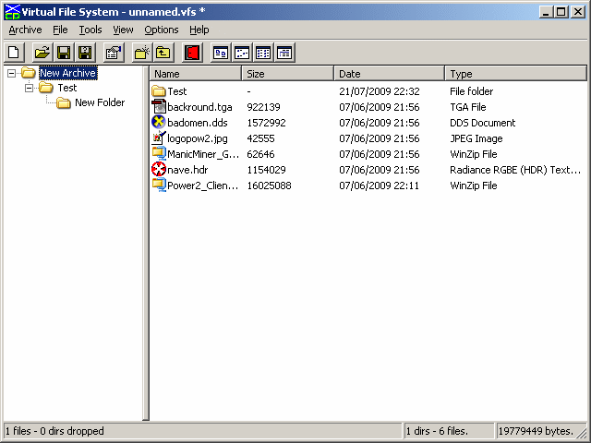
Task: Open the Help menu
Action: coord(199,30)
